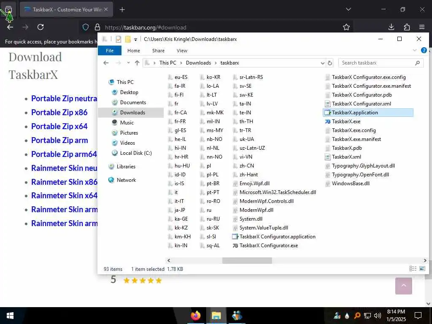
Task: Select the zh-Hant folder
Action: click(x=246, y=175)
